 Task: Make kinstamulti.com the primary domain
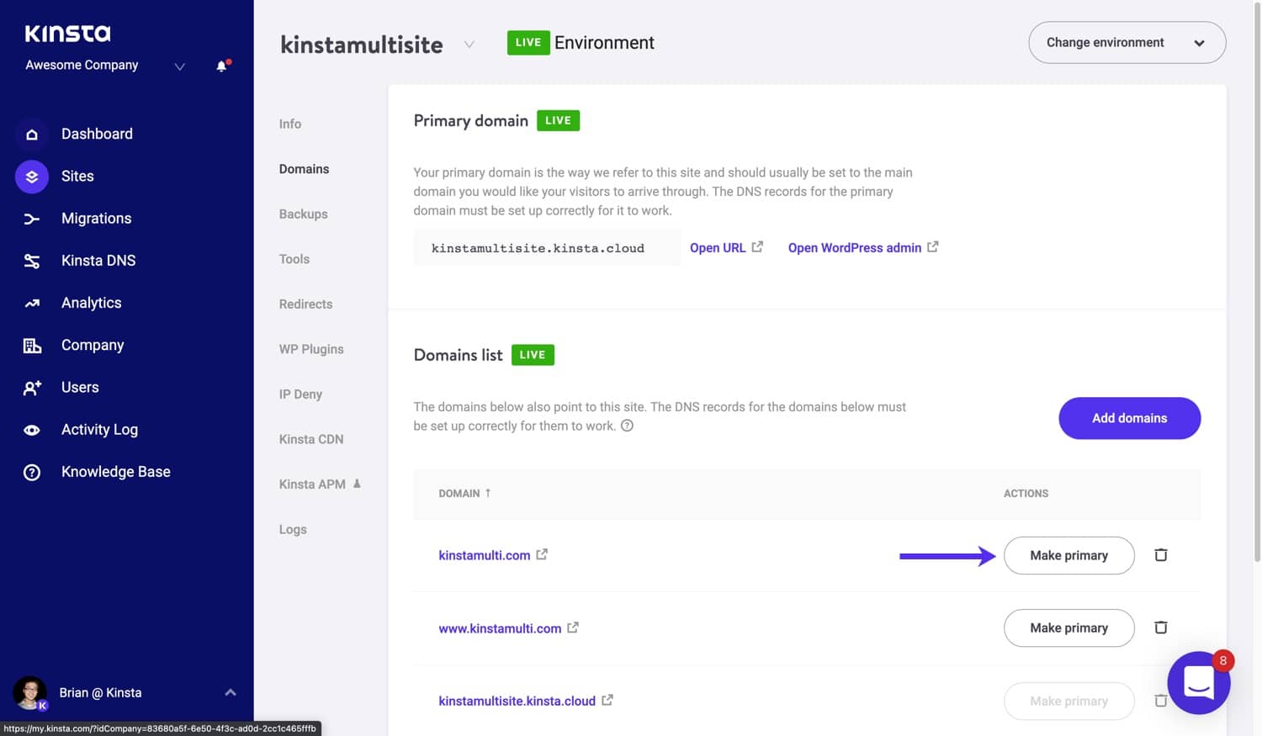pyautogui.click(x=1068, y=555)
